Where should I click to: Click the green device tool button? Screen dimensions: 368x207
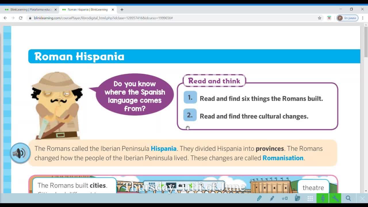coord(323,198)
